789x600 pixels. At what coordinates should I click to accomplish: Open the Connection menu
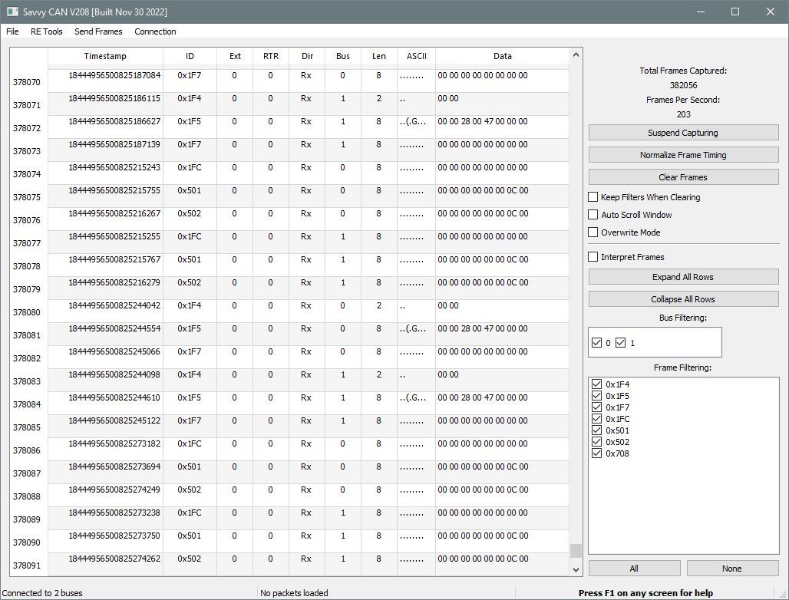click(x=155, y=31)
